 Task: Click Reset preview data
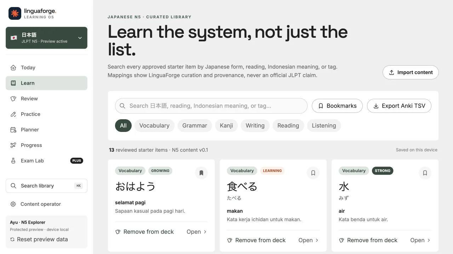click(39, 239)
